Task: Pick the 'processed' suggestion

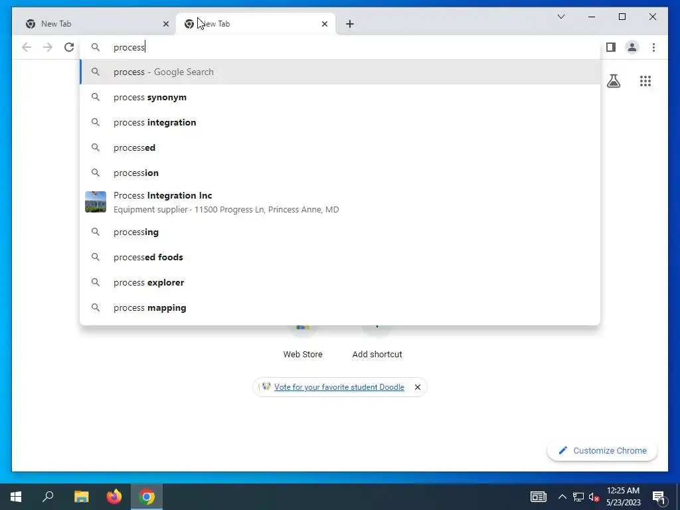Action: (x=341, y=147)
